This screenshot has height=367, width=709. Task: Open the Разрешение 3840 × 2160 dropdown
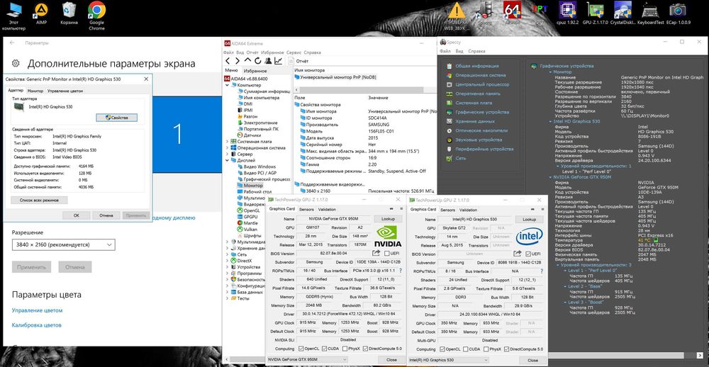tap(64, 244)
